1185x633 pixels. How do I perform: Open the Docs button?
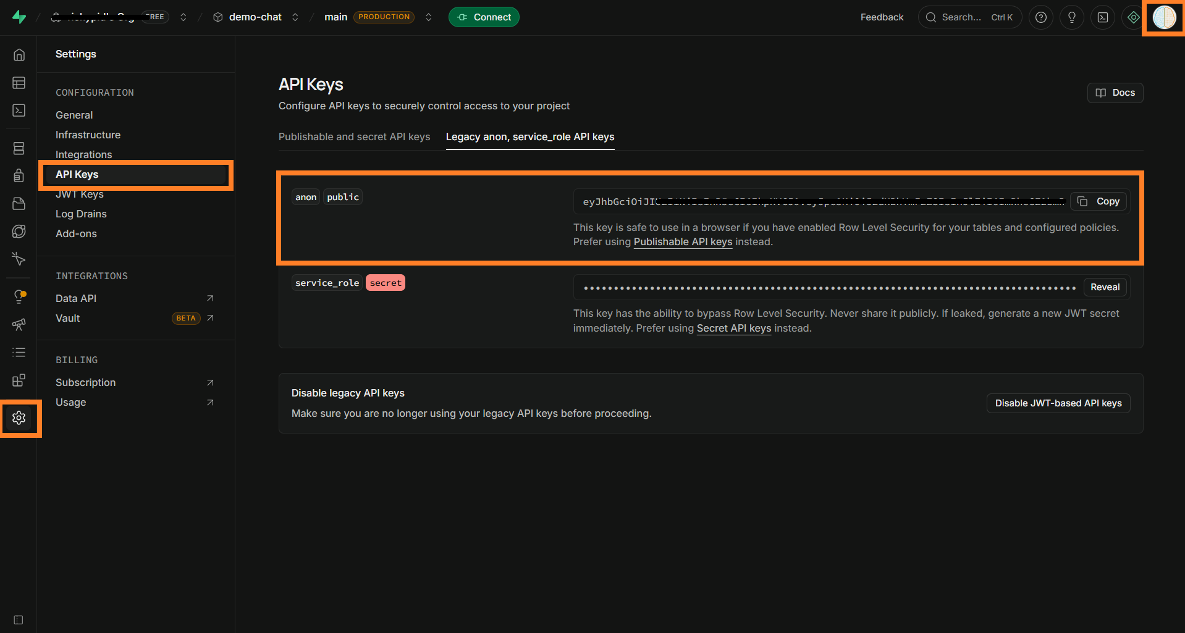[1115, 93]
